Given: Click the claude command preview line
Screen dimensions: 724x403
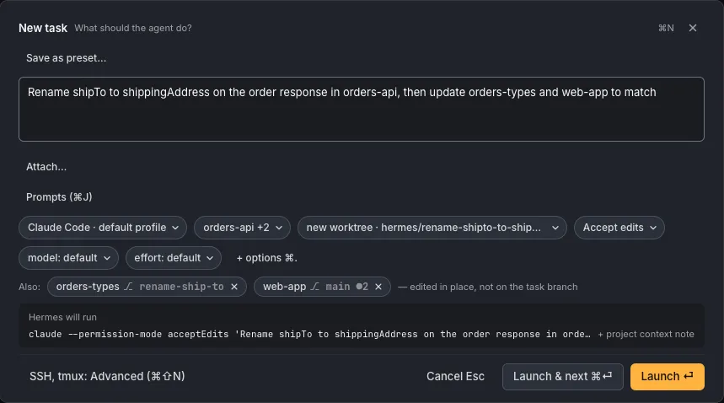Looking at the screenshot, I should [x=309, y=334].
